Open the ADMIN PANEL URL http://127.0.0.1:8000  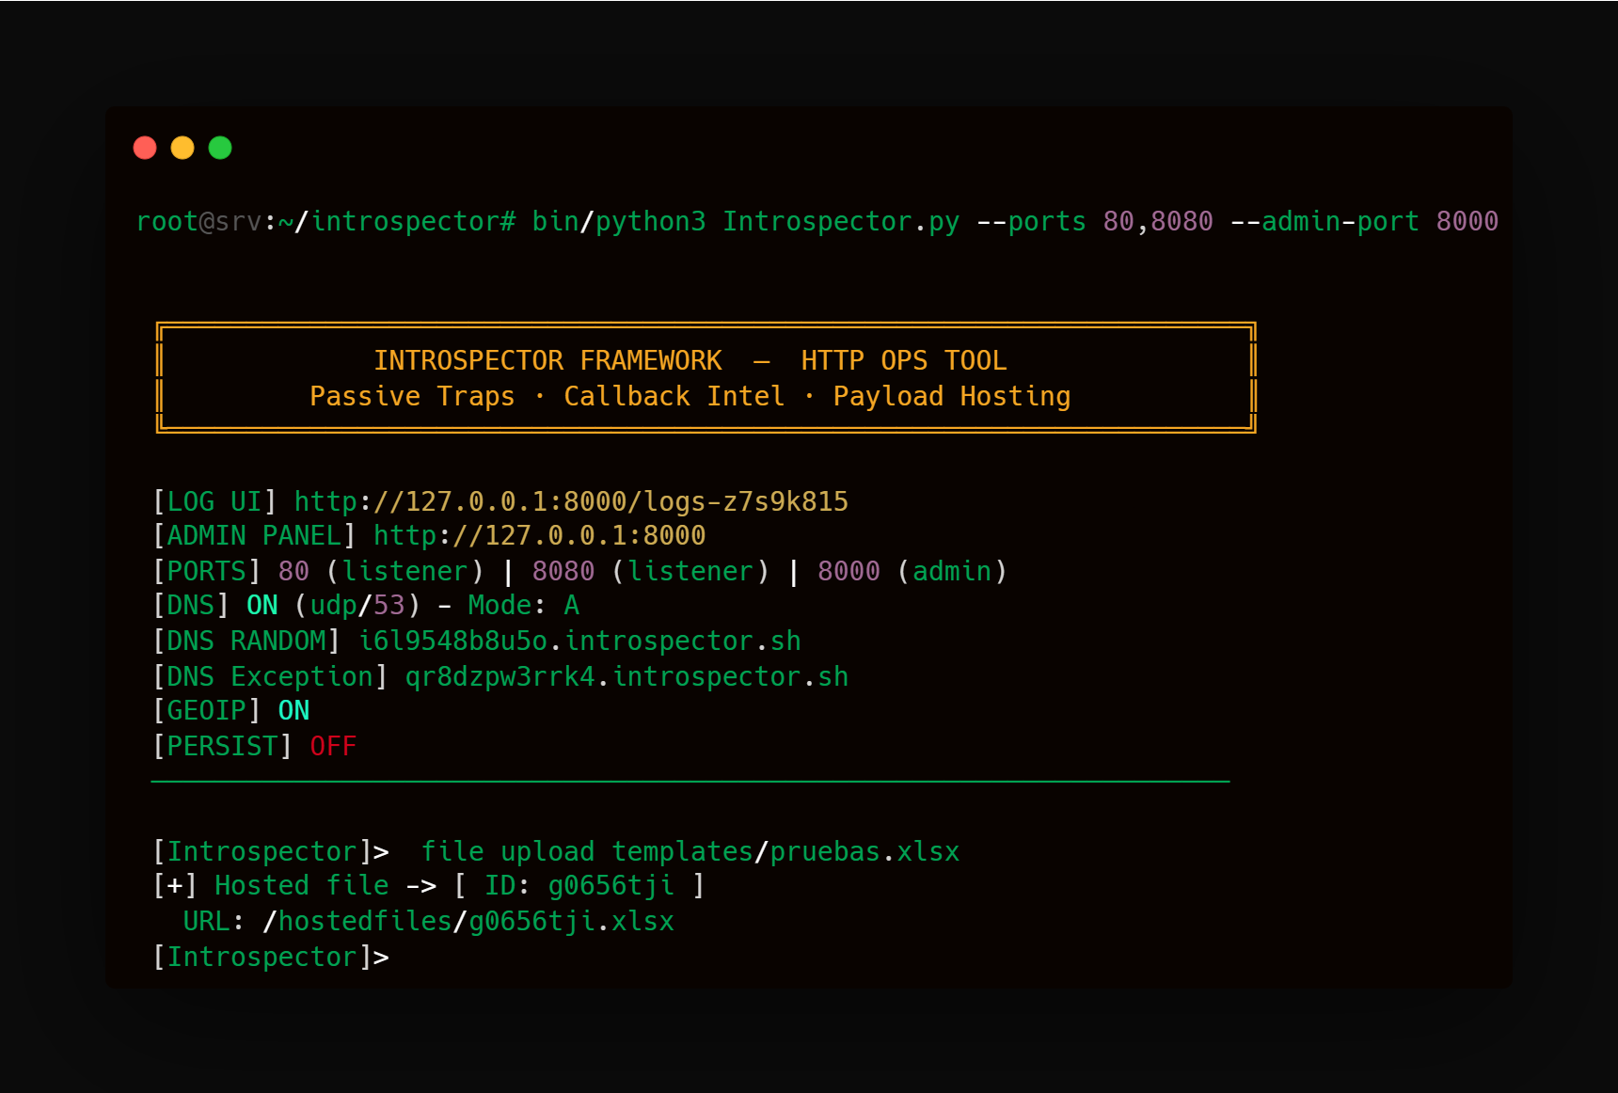(539, 536)
